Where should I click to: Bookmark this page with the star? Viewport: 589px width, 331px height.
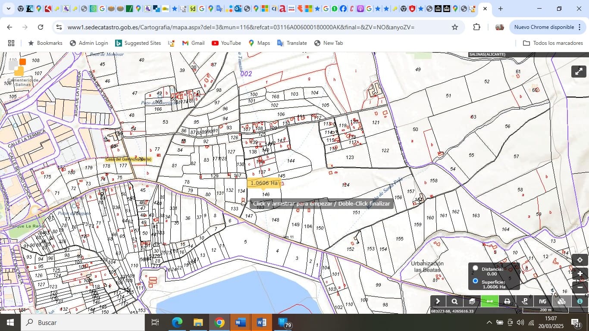(454, 27)
